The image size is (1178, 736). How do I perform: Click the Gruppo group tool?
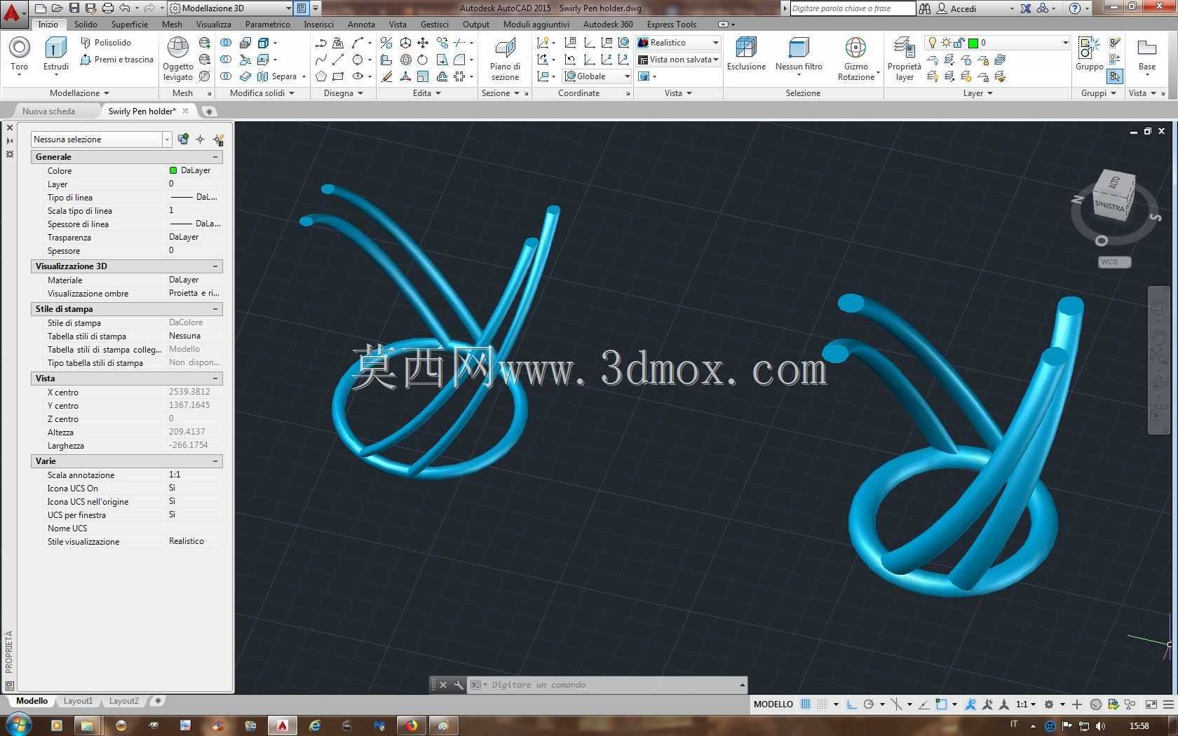pos(1089,54)
